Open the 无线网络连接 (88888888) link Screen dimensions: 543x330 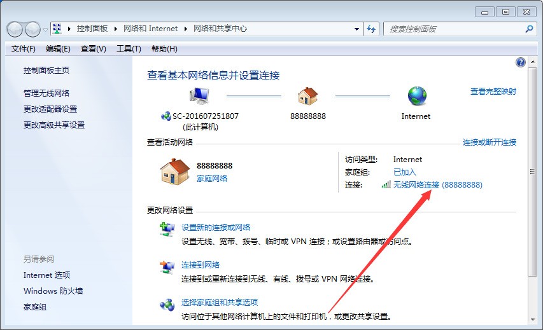[437, 185]
